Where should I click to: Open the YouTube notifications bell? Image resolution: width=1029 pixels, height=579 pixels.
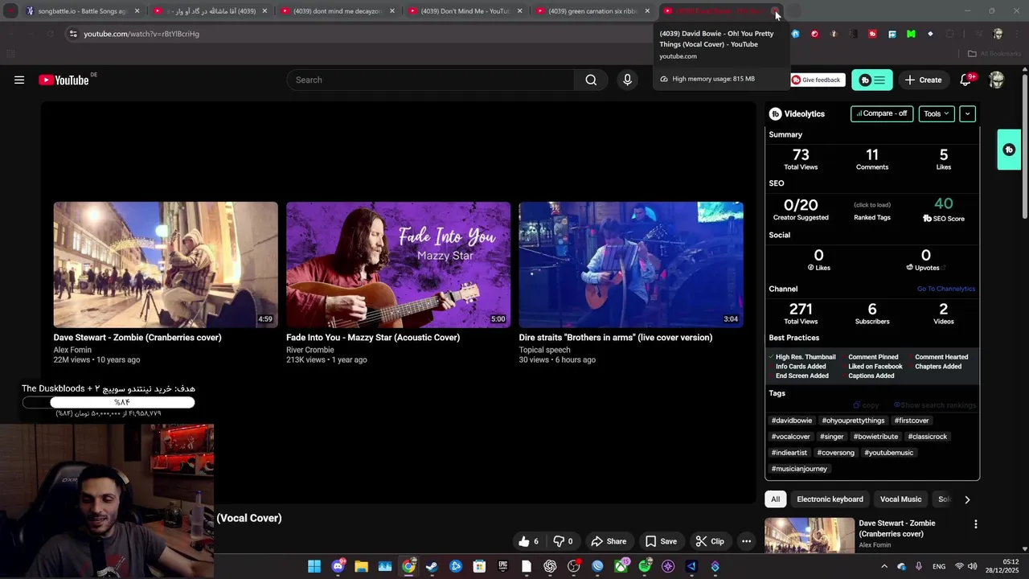(x=966, y=80)
